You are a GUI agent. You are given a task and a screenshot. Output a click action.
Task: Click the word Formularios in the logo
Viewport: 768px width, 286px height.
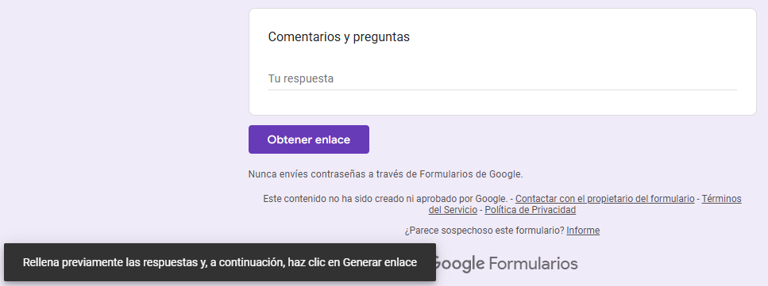pos(534,264)
